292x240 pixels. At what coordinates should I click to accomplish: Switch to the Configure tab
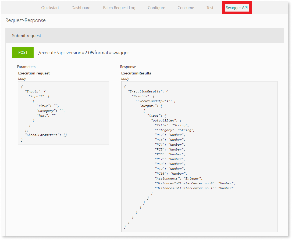pyautogui.click(x=156, y=8)
